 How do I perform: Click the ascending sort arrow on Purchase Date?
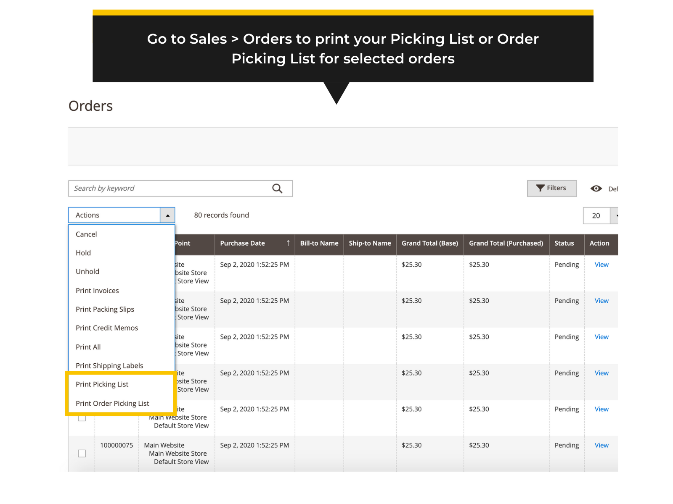click(x=288, y=243)
